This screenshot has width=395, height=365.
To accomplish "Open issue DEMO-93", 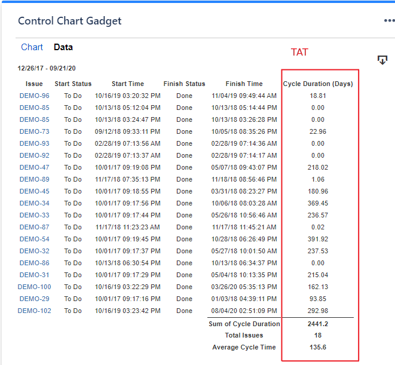I will tap(34, 143).
